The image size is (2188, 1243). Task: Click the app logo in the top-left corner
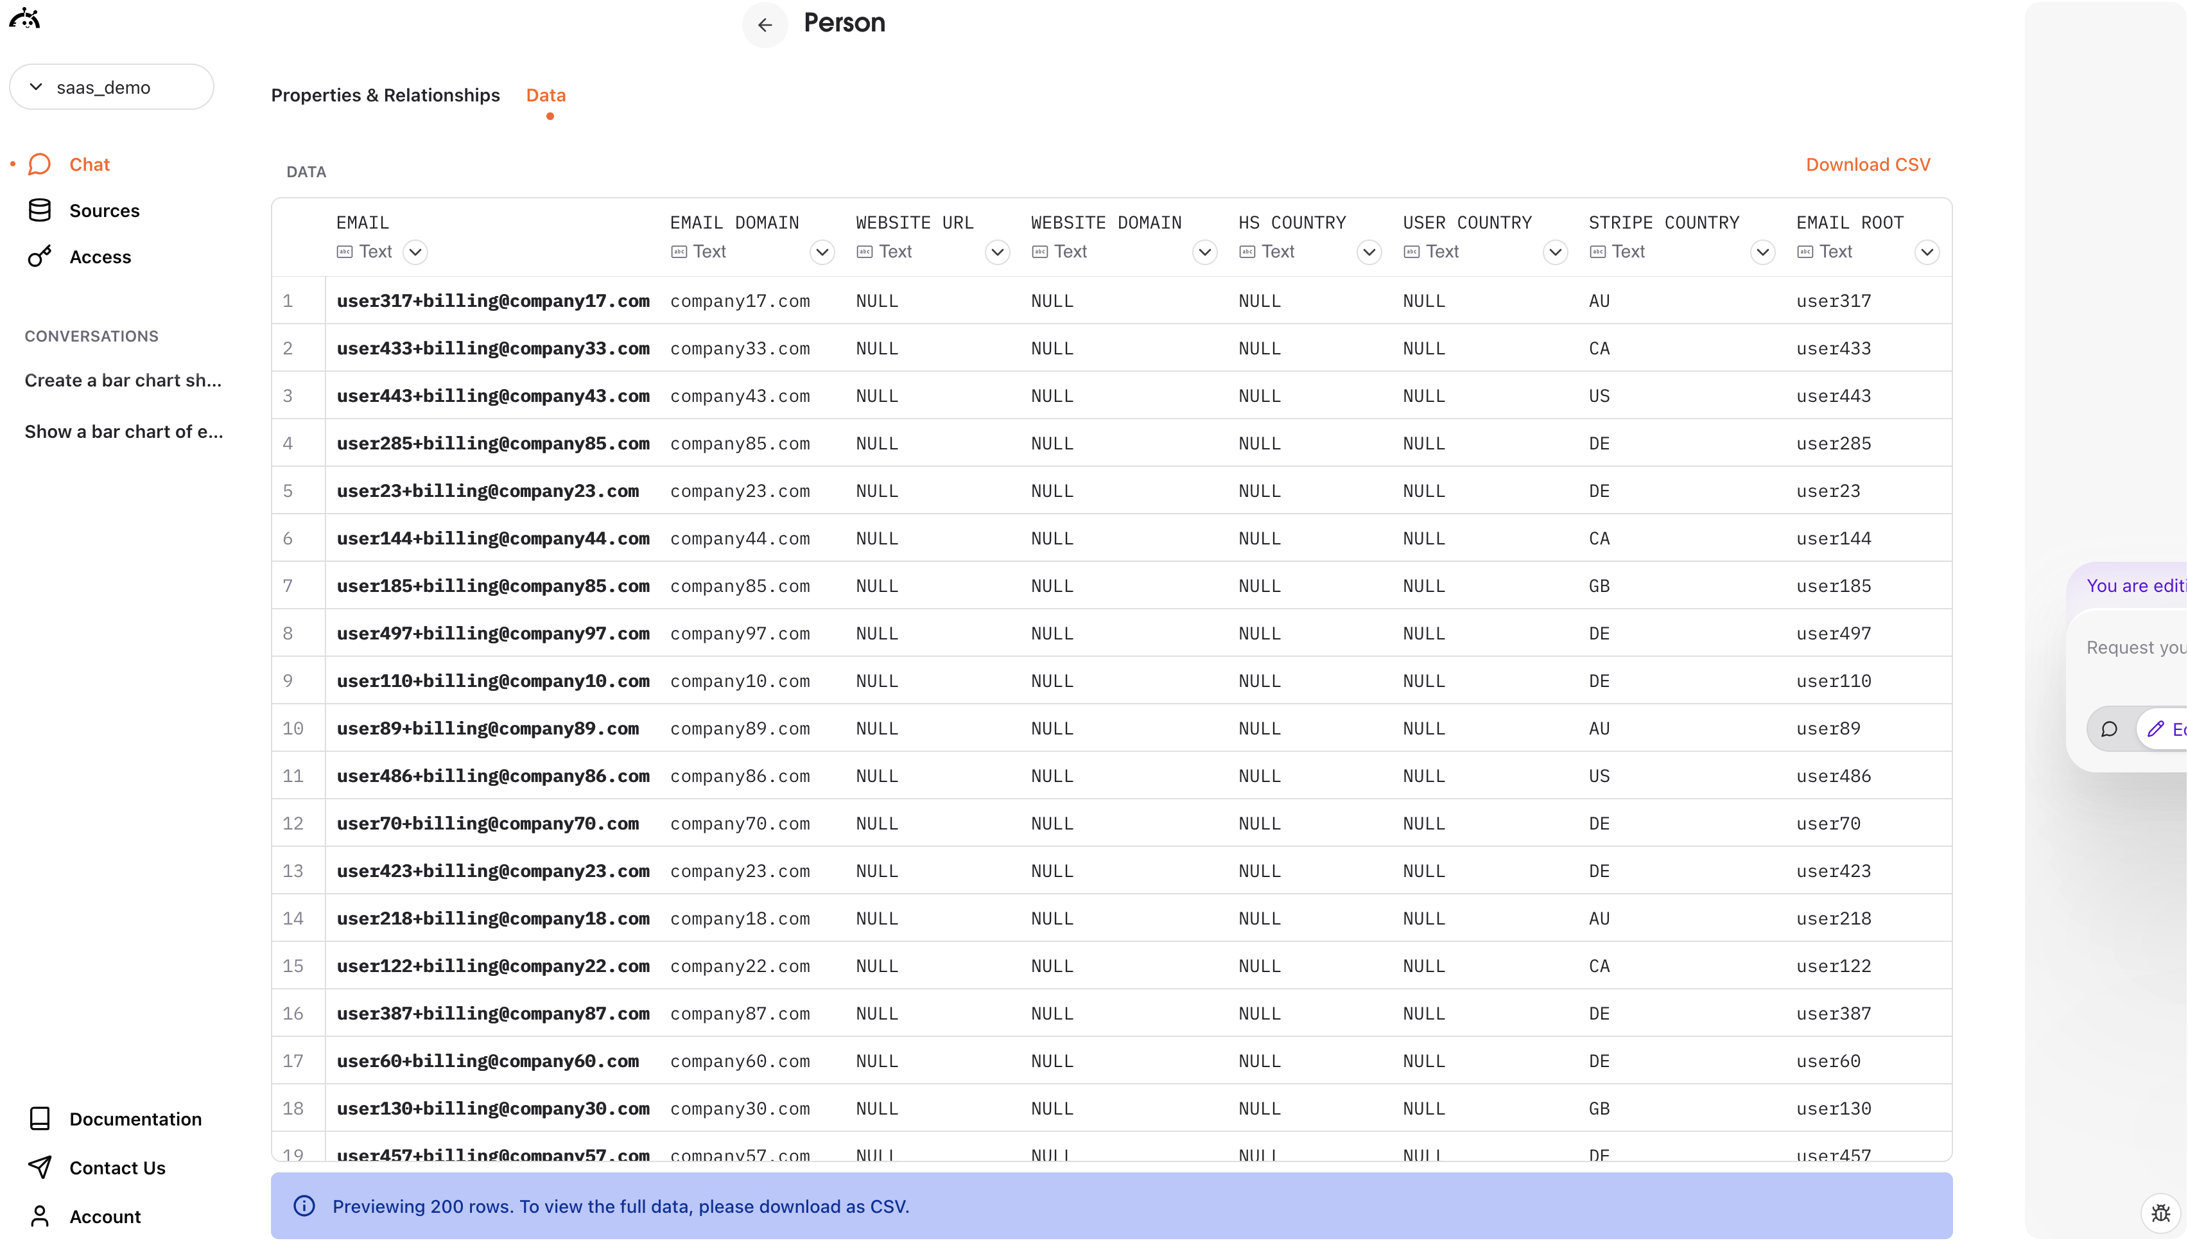click(25, 17)
